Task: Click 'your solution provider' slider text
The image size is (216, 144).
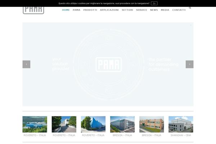Action: 60,64
